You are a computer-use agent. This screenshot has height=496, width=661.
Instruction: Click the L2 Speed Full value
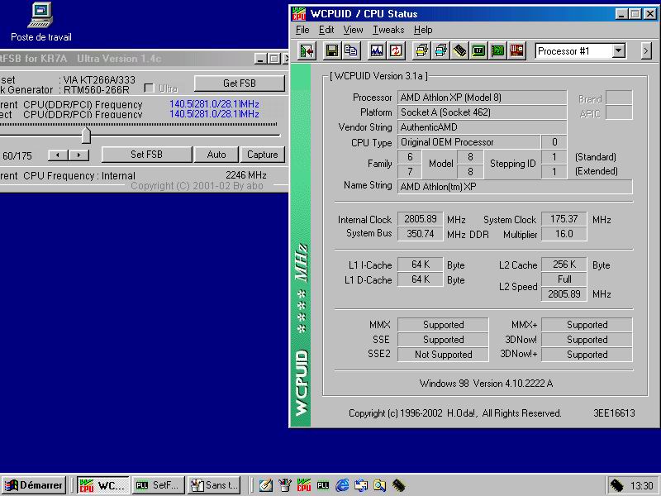point(564,279)
